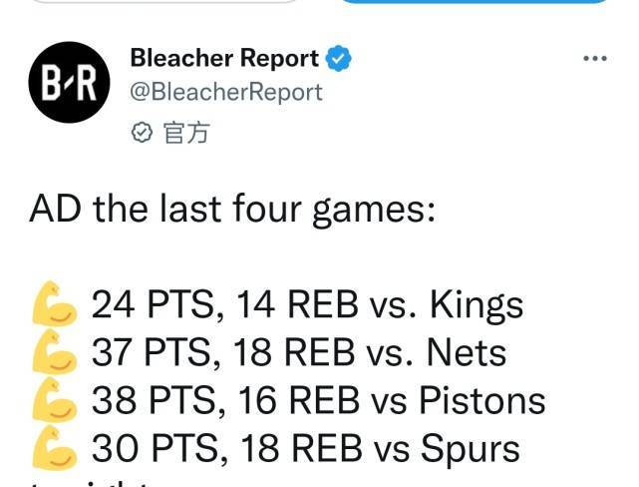
Task: Click the 官方 official label
Action: coord(186,133)
